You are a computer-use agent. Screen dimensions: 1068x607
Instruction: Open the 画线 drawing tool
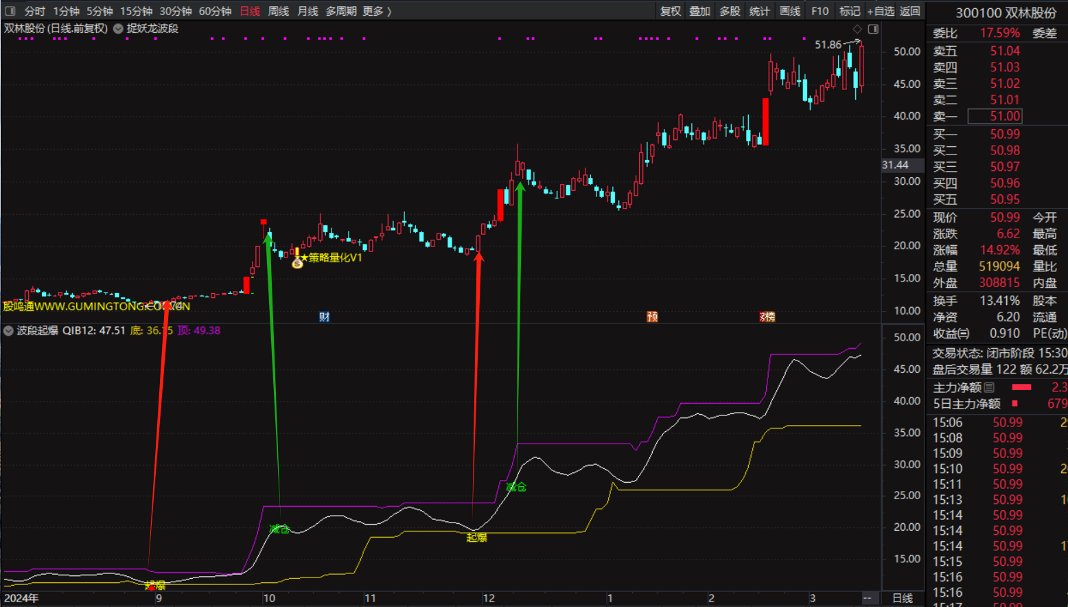click(790, 11)
